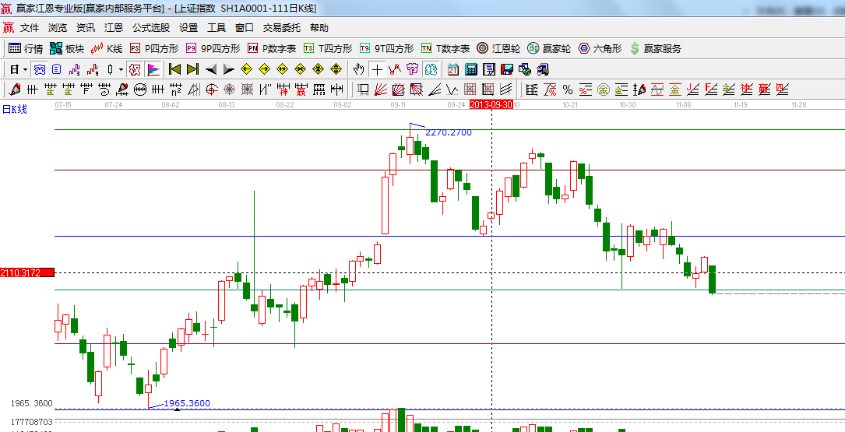Open the 交易委托 menu
Screen dimensions: 845x432
[x=281, y=28]
